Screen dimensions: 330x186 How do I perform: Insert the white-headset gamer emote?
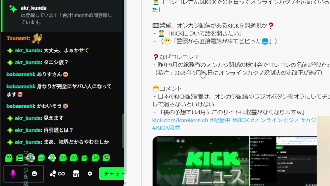coord(52,158)
